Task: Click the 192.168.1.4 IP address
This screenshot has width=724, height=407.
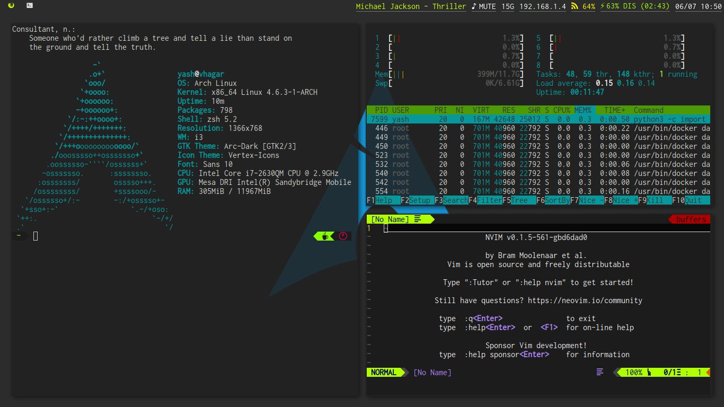Action: click(542, 6)
